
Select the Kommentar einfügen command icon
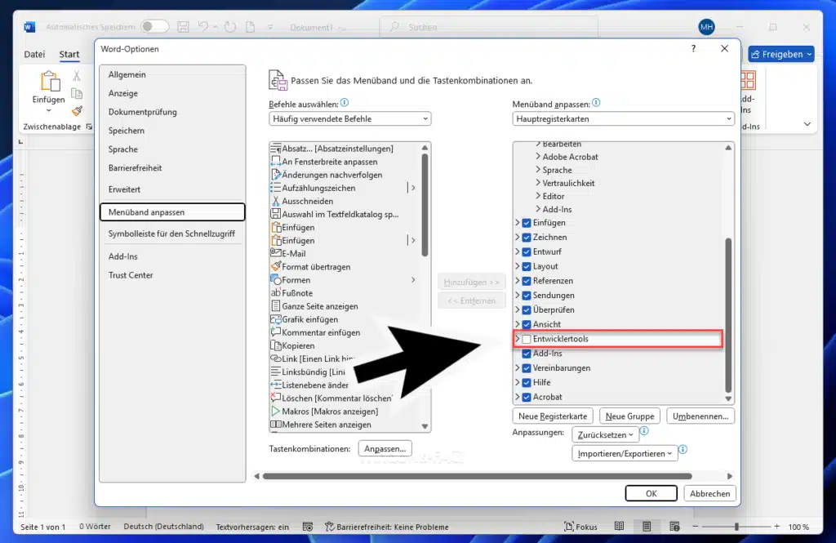point(278,332)
